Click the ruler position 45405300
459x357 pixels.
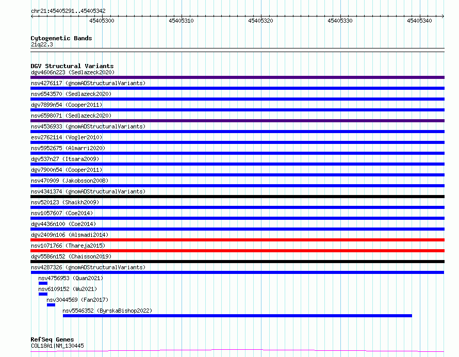(102, 21)
